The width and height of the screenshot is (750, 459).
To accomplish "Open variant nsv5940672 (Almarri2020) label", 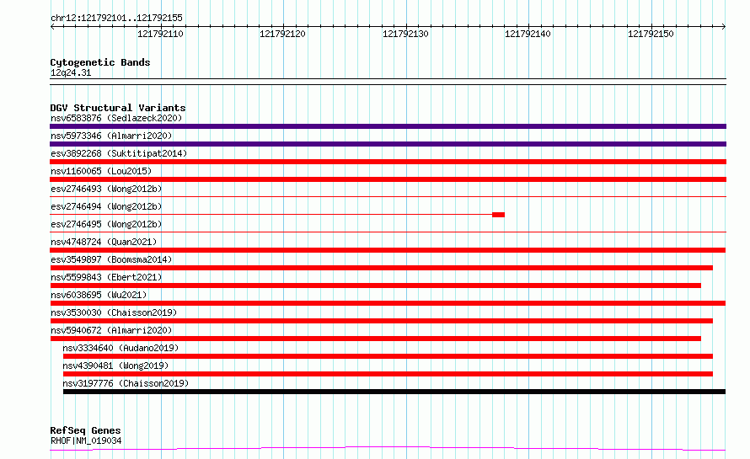I will tap(111, 330).
